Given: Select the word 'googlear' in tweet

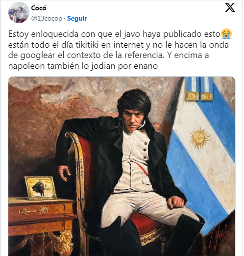Looking at the screenshot, I should coord(38,56).
